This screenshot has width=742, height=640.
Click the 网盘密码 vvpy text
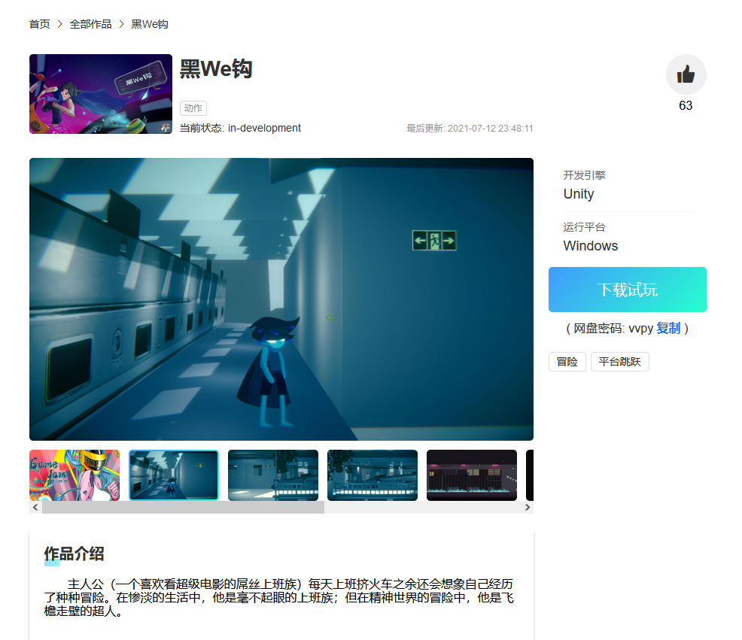pos(613,329)
